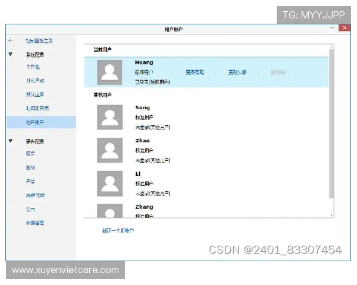Close the 用户帐户 window
This screenshot has width=357, height=285.
pos(344,28)
